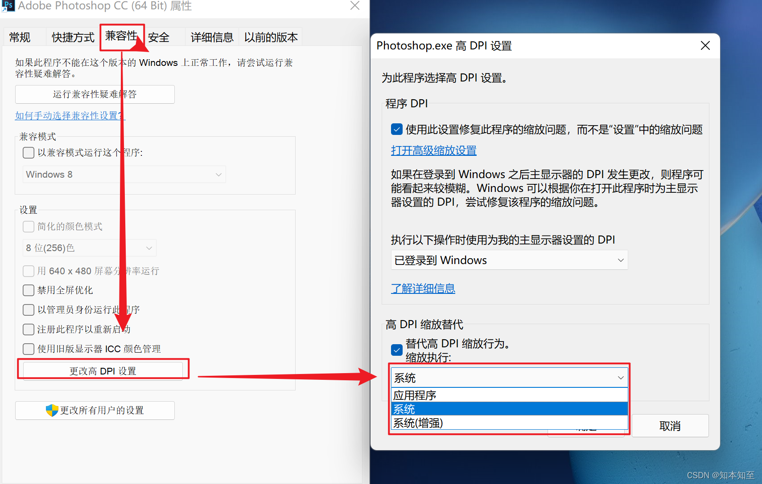Choose 应用程序 from the scaling list
This screenshot has width=762, height=484.
[x=510, y=395]
